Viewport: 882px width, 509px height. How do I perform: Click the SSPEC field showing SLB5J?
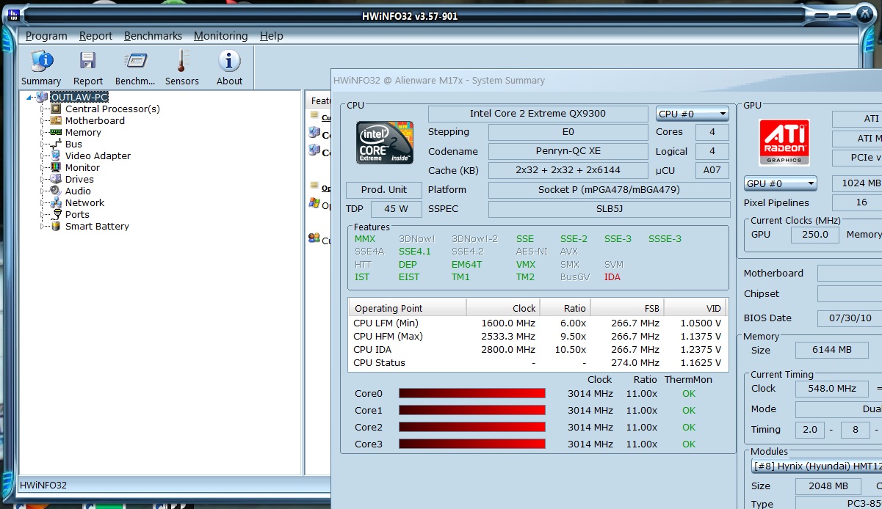coord(609,209)
